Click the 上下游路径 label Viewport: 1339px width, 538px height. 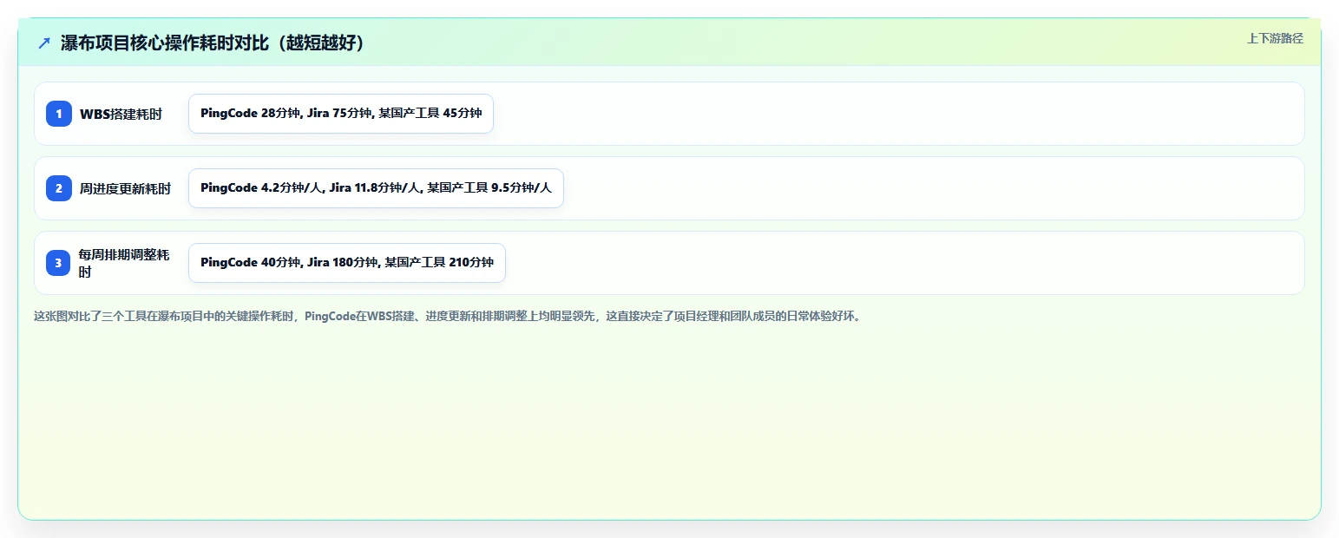[x=1275, y=38]
